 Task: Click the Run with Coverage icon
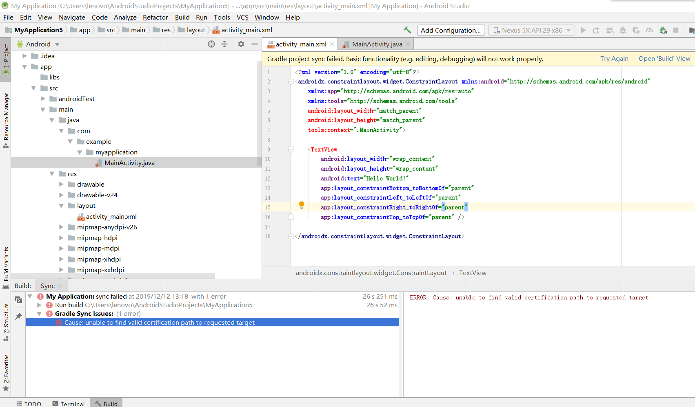[636, 30]
